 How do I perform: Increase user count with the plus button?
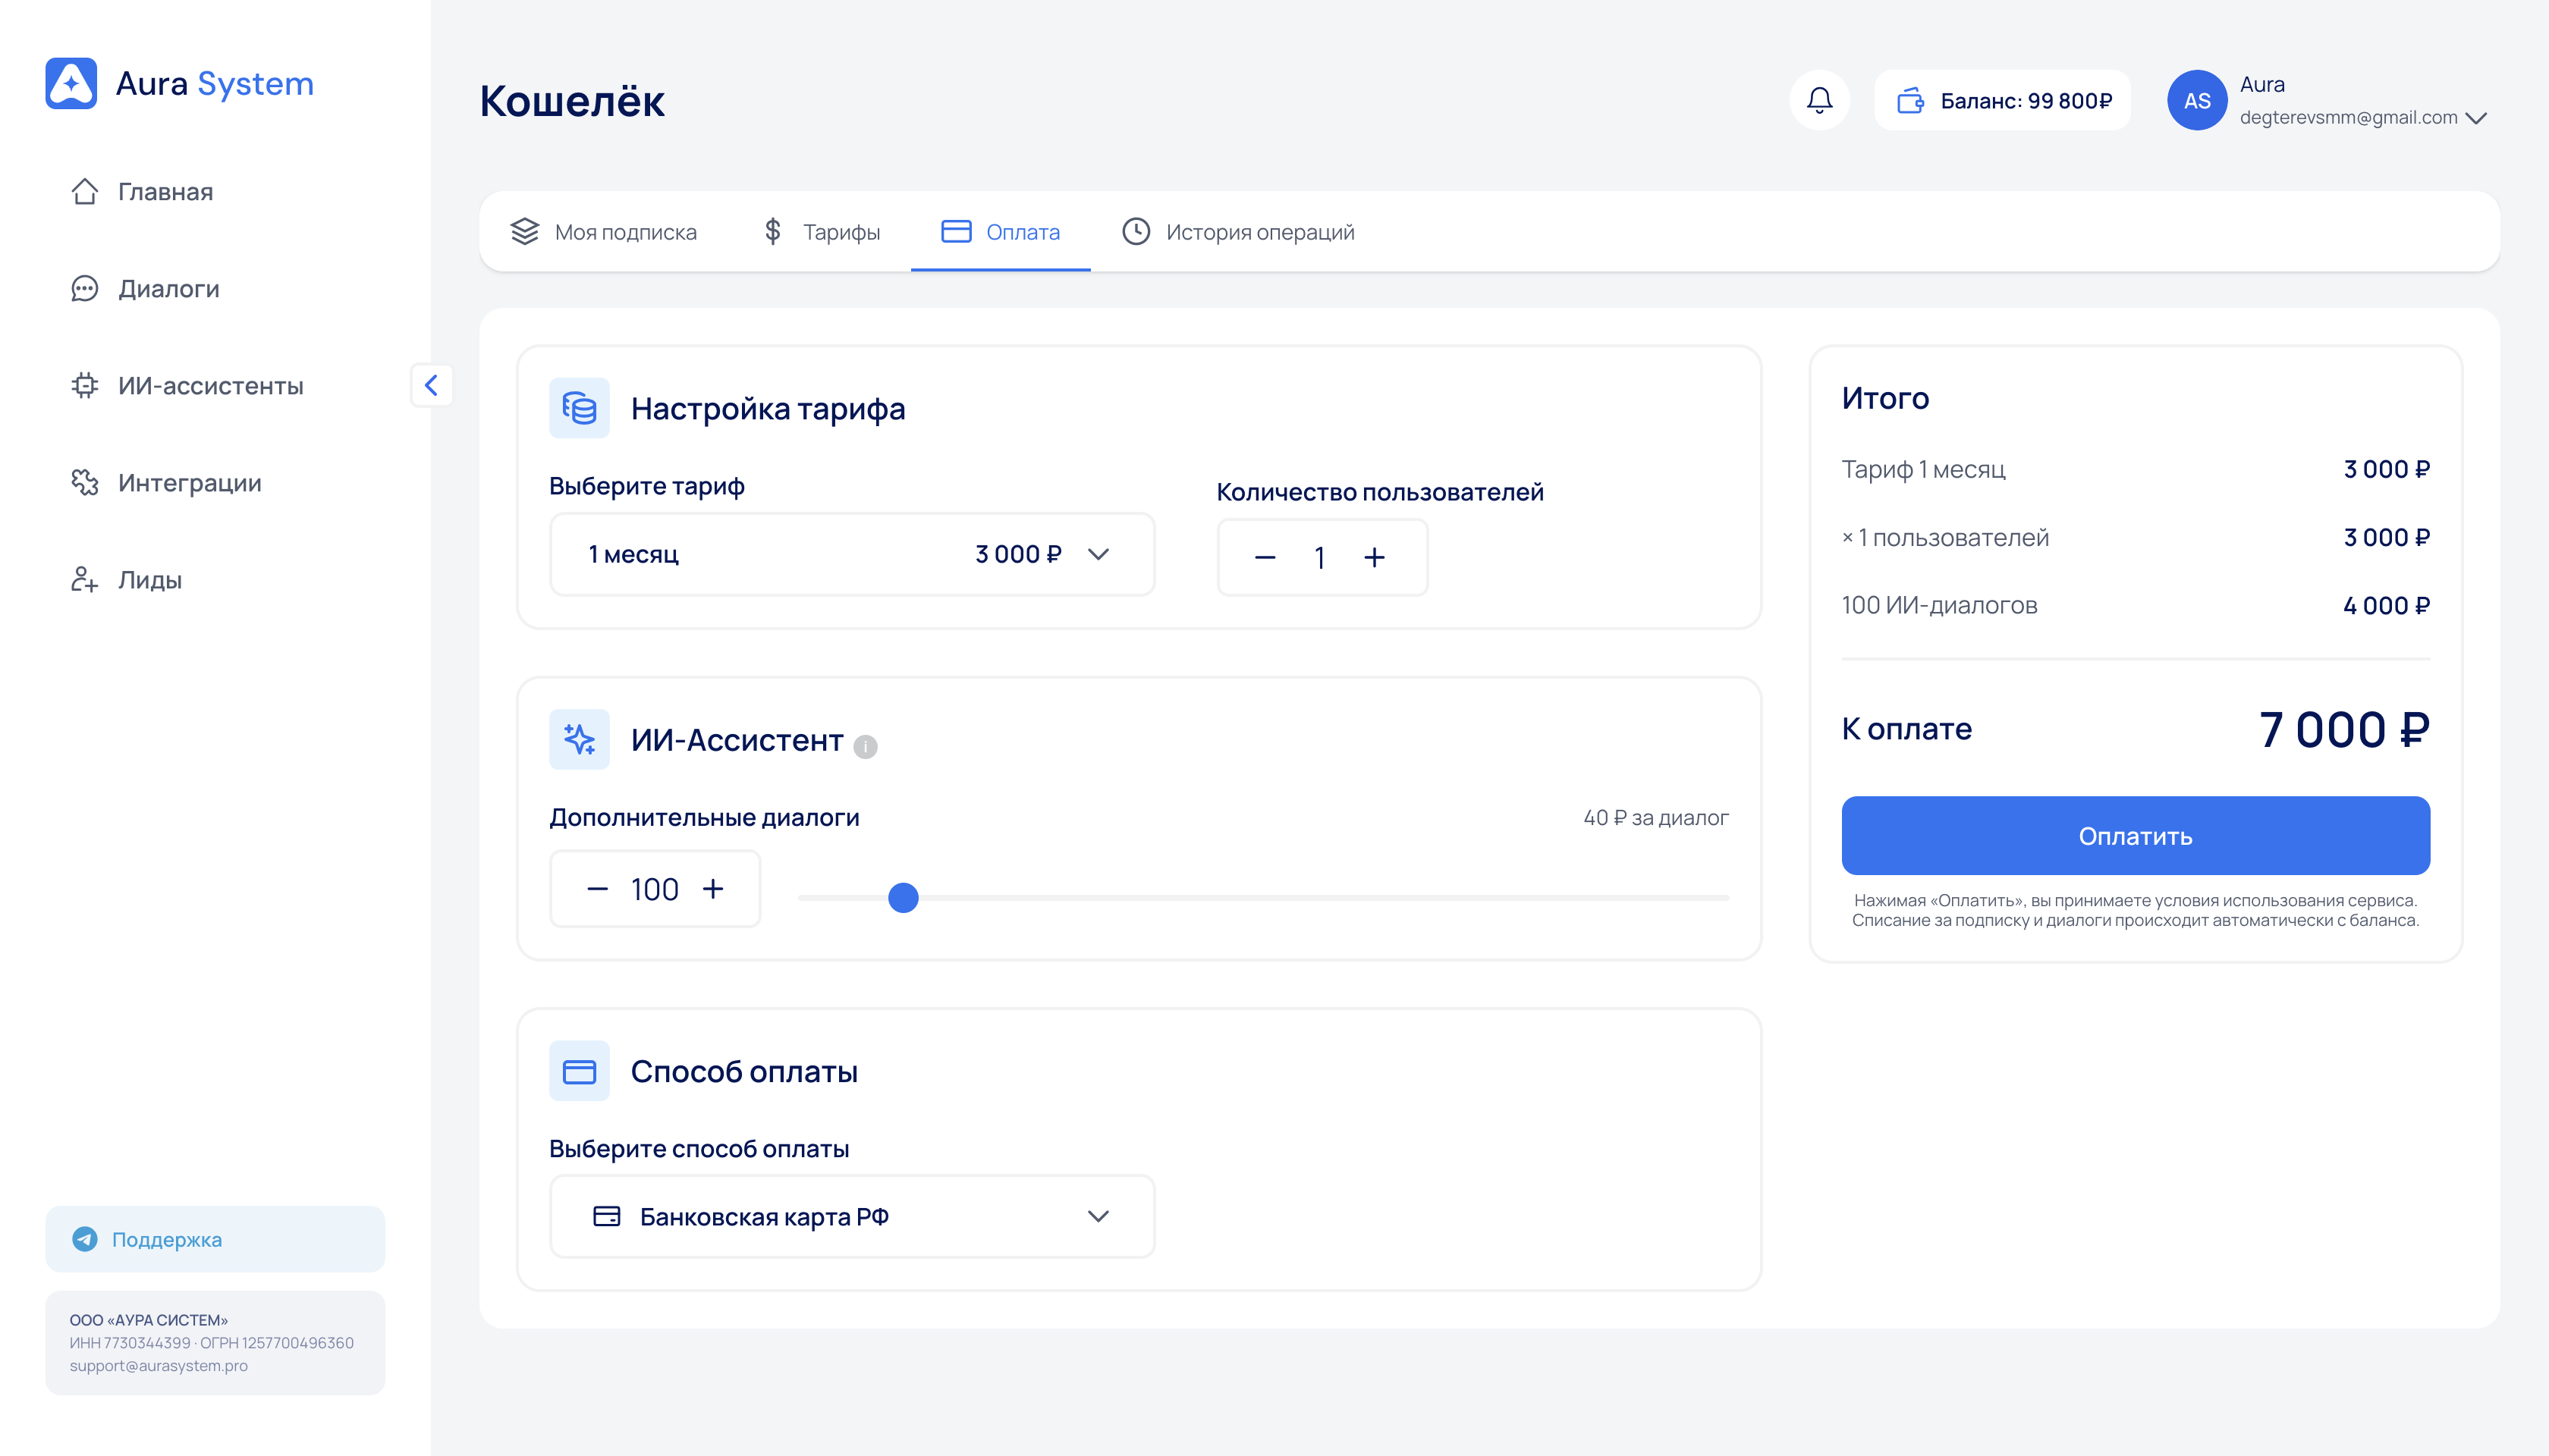1375,557
